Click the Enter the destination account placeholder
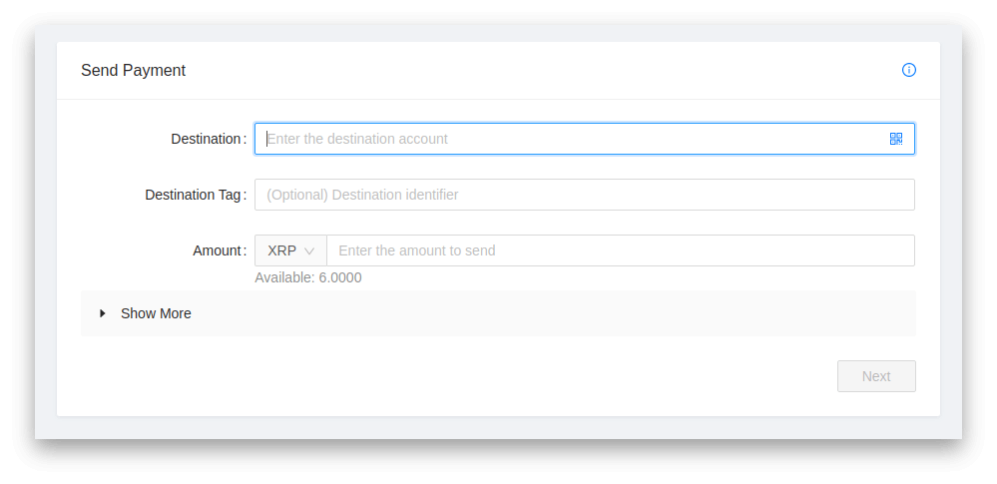Screen dimensions: 997x484 (x=357, y=139)
